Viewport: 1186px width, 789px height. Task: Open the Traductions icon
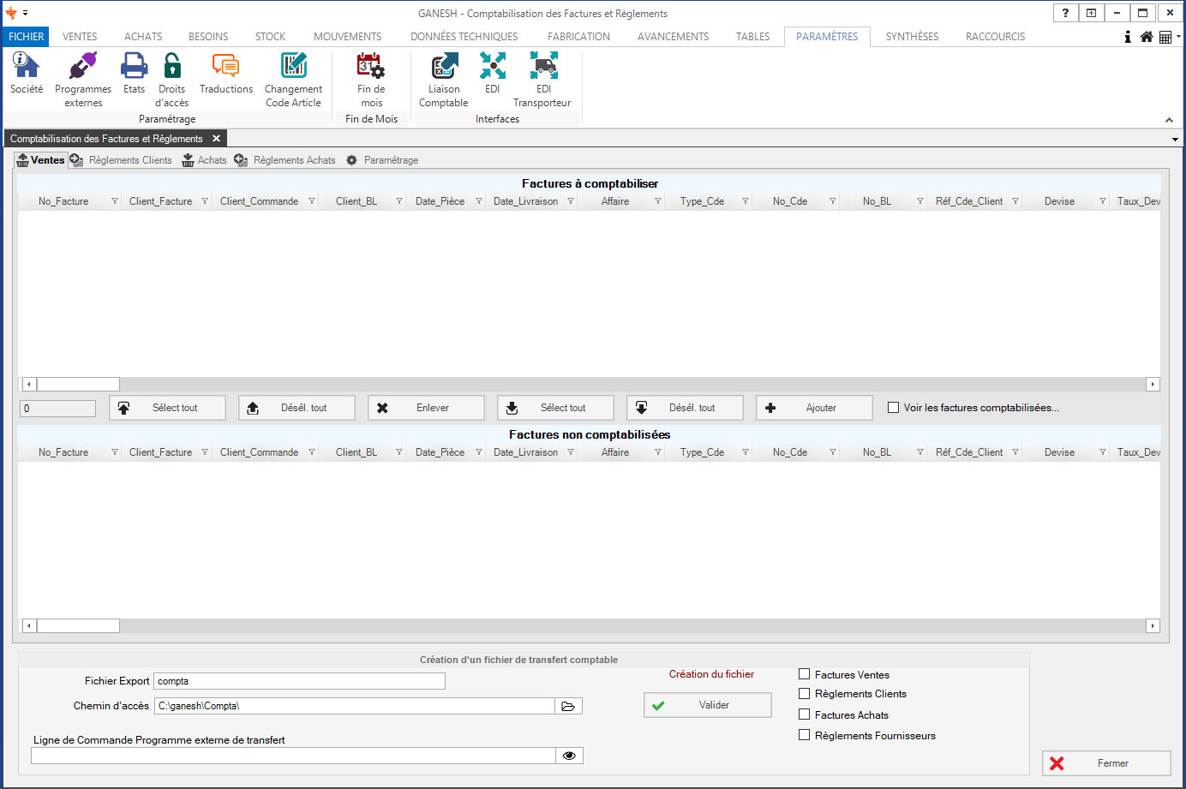[225, 66]
